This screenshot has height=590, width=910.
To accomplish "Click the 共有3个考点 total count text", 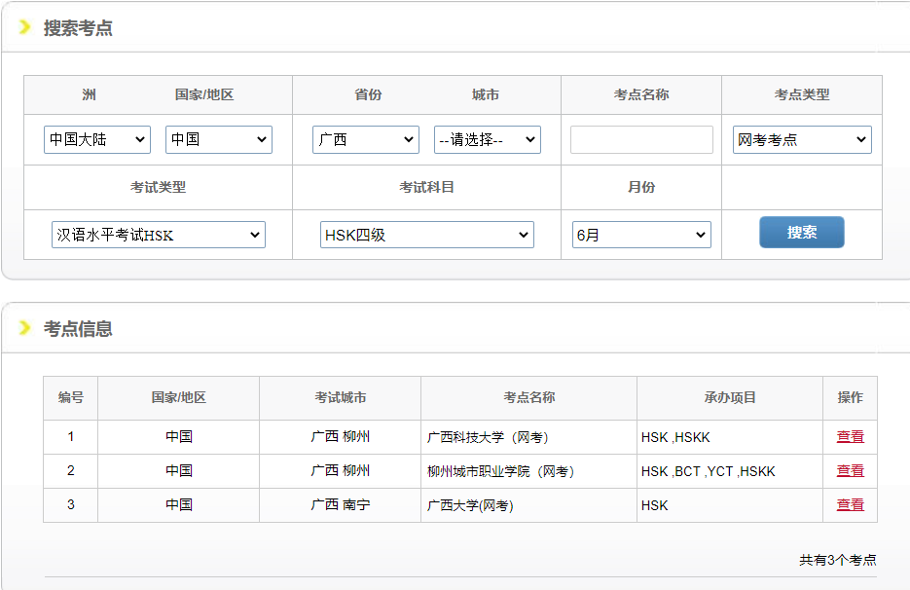I will (x=837, y=560).
